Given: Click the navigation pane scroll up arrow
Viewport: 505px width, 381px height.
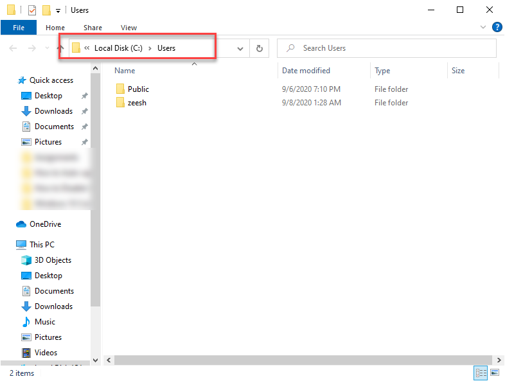Looking at the screenshot, I should pyautogui.click(x=95, y=68).
